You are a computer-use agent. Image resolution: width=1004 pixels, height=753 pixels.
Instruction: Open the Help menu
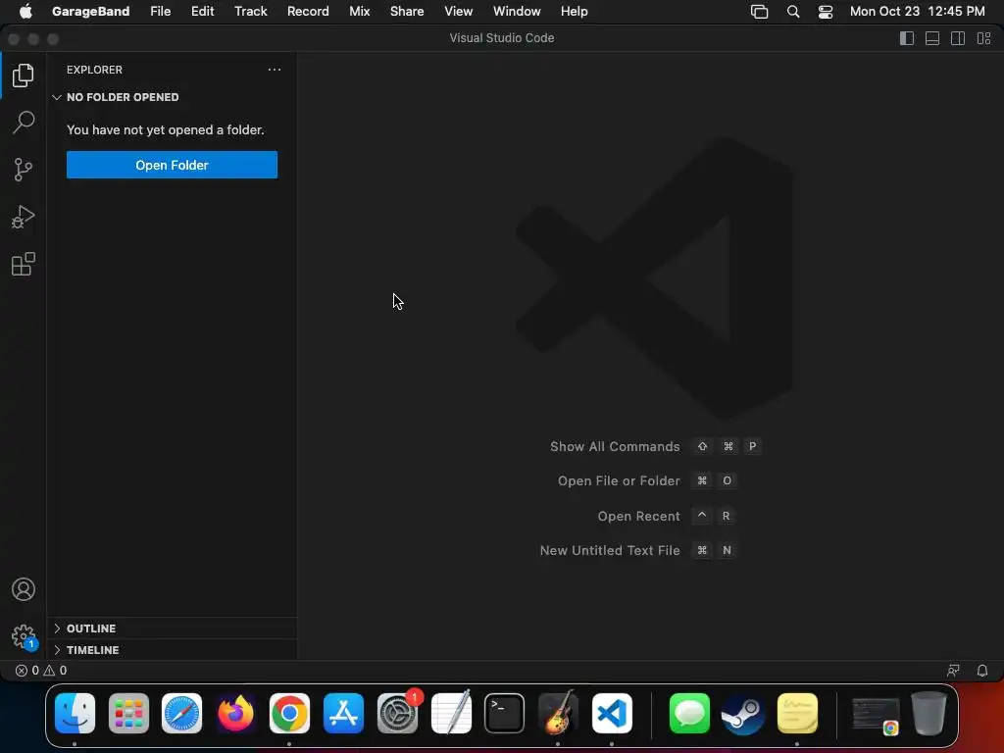point(574,11)
